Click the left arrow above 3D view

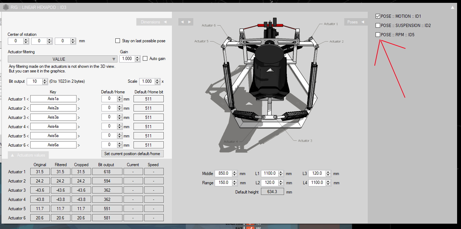pos(182,22)
